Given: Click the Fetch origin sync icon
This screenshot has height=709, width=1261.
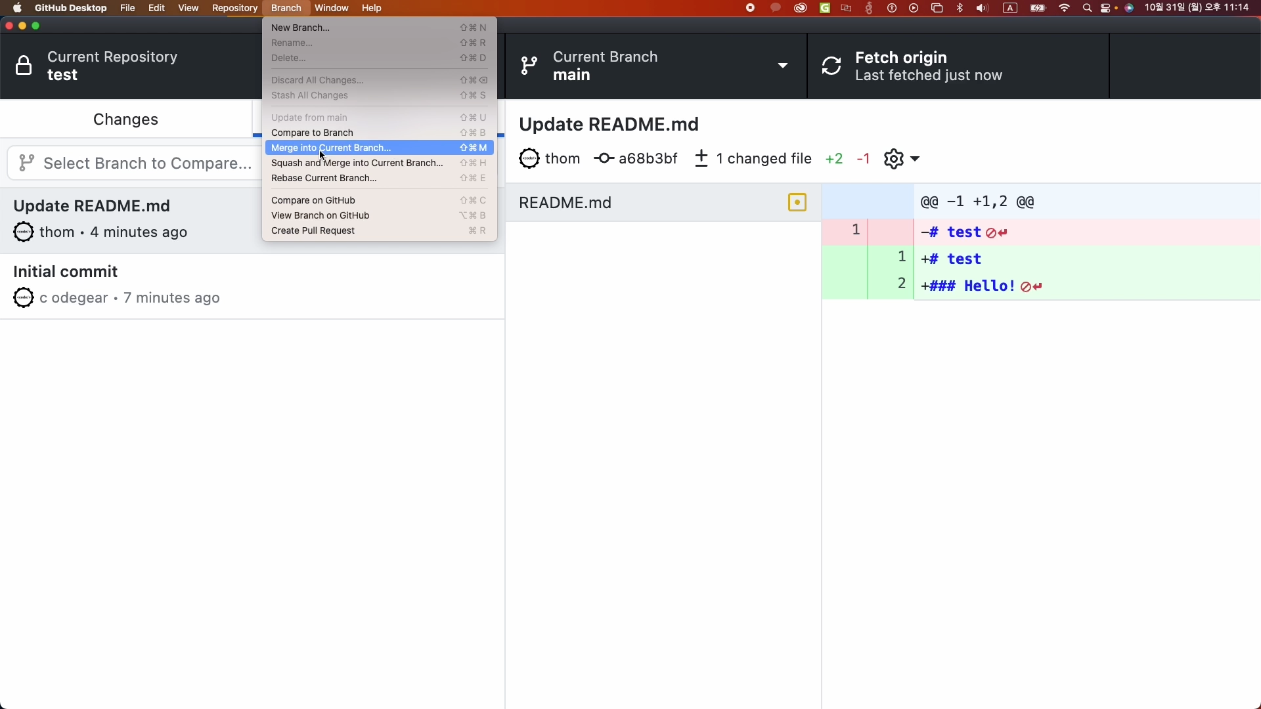Looking at the screenshot, I should pos(831,66).
